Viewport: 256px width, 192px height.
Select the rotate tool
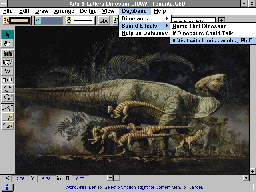8,89
